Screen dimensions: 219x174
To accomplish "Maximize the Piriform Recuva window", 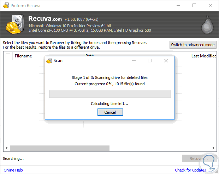I will (x=194, y=5).
